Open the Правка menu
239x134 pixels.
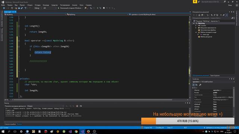pos(10,5)
